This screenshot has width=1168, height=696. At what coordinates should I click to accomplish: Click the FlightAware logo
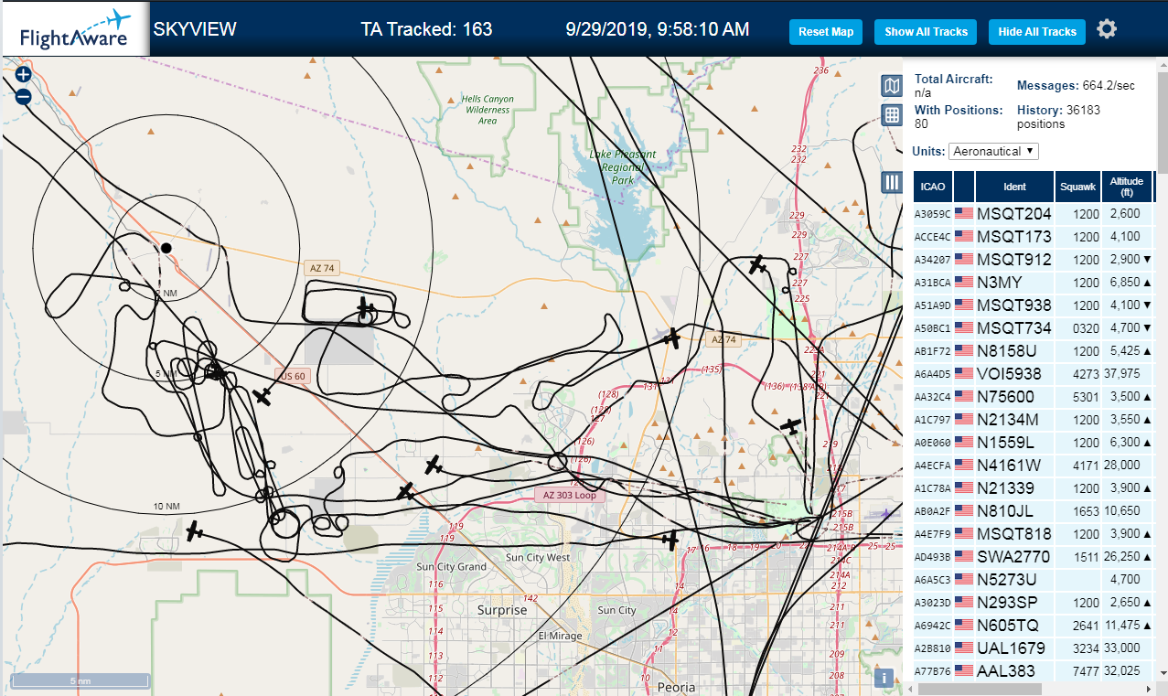[x=75, y=29]
